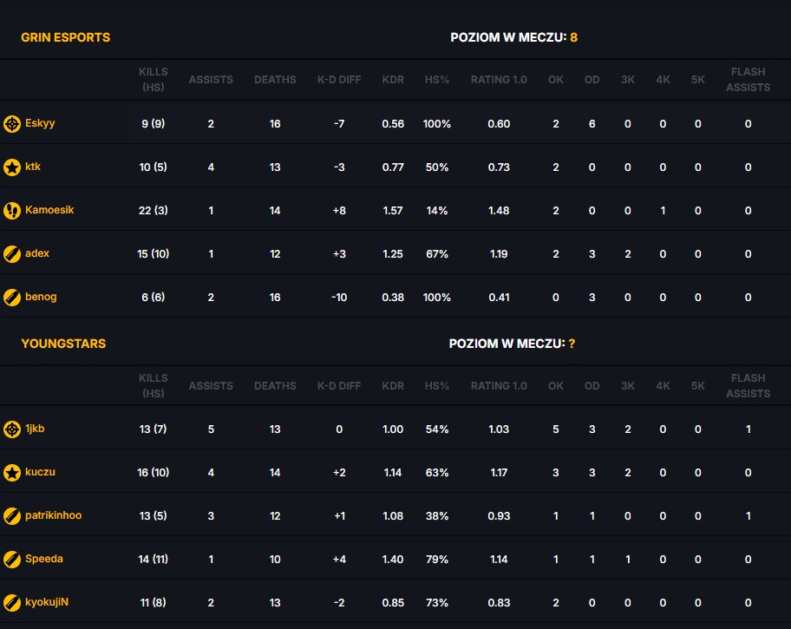791x629 pixels.
Task: Sort GRIN ESPORTS table by ASSISTS
Action: [211, 80]
